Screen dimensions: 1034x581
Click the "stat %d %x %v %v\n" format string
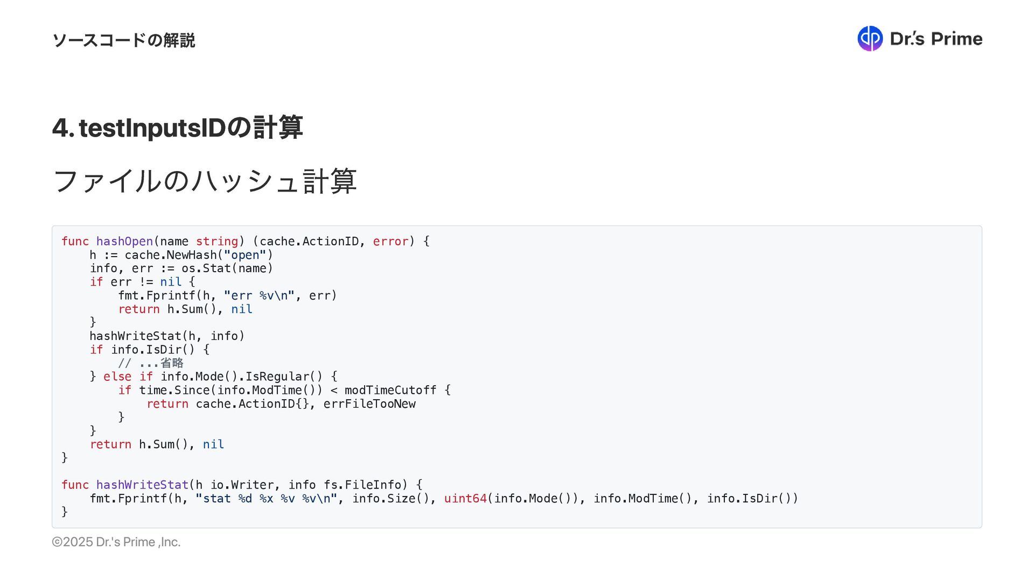point(266,499)
